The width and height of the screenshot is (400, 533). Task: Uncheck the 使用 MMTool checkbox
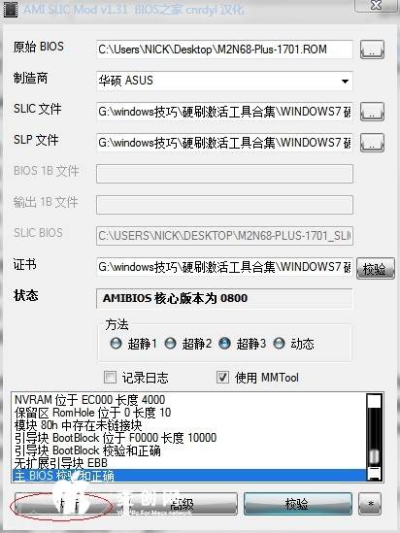[x=222, y=377]
